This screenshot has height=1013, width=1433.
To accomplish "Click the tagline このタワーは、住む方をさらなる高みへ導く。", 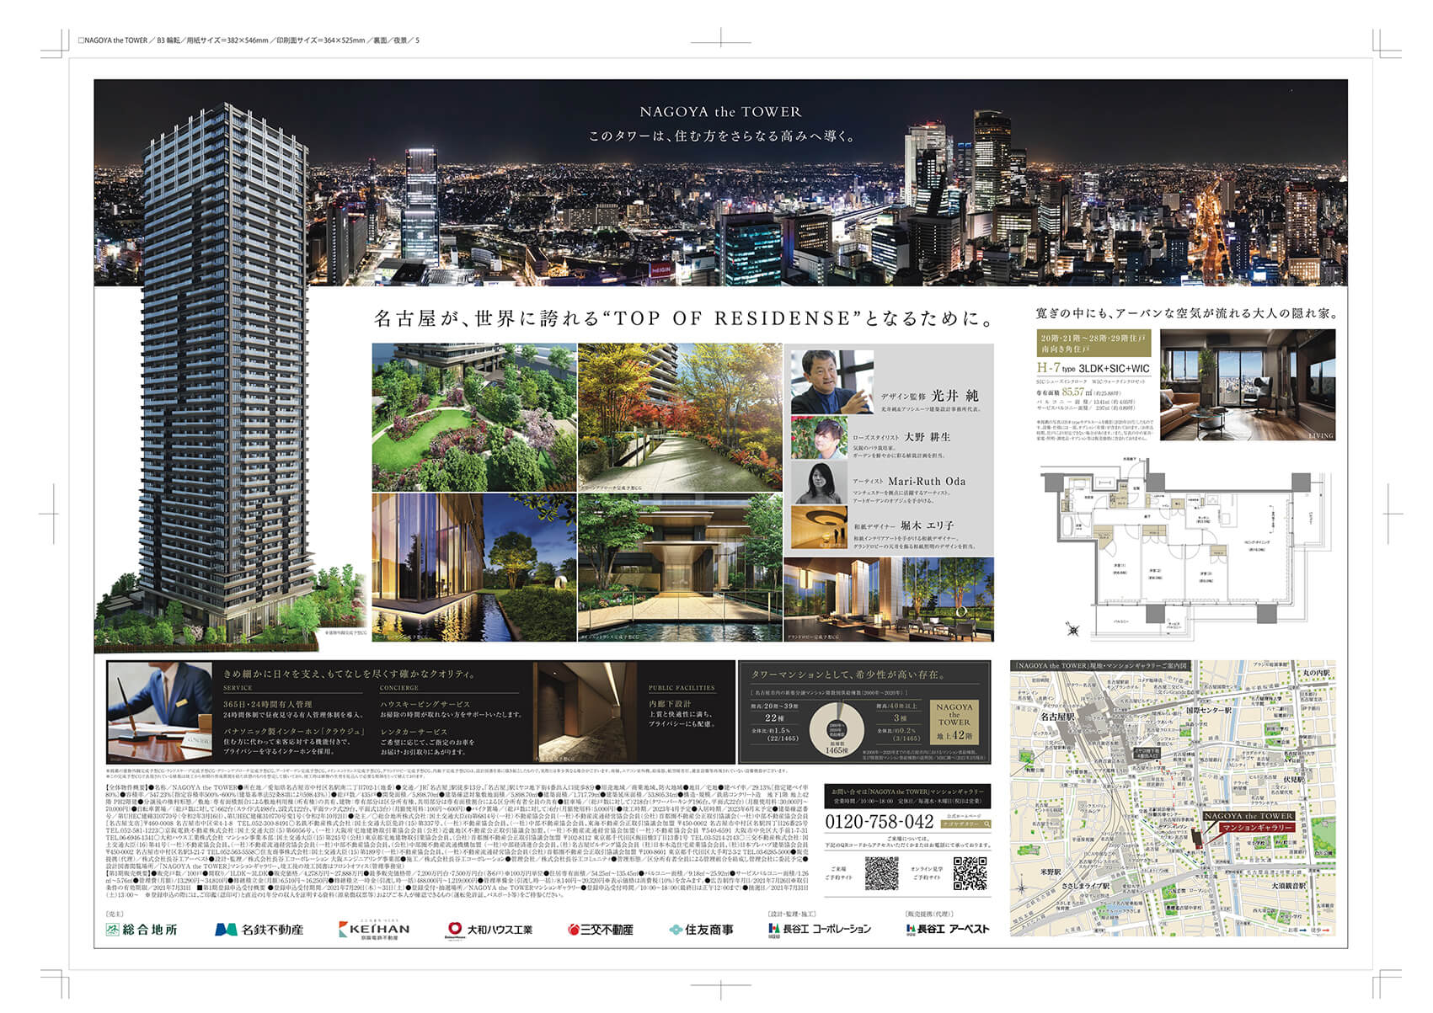I will (x=721, y=136).
